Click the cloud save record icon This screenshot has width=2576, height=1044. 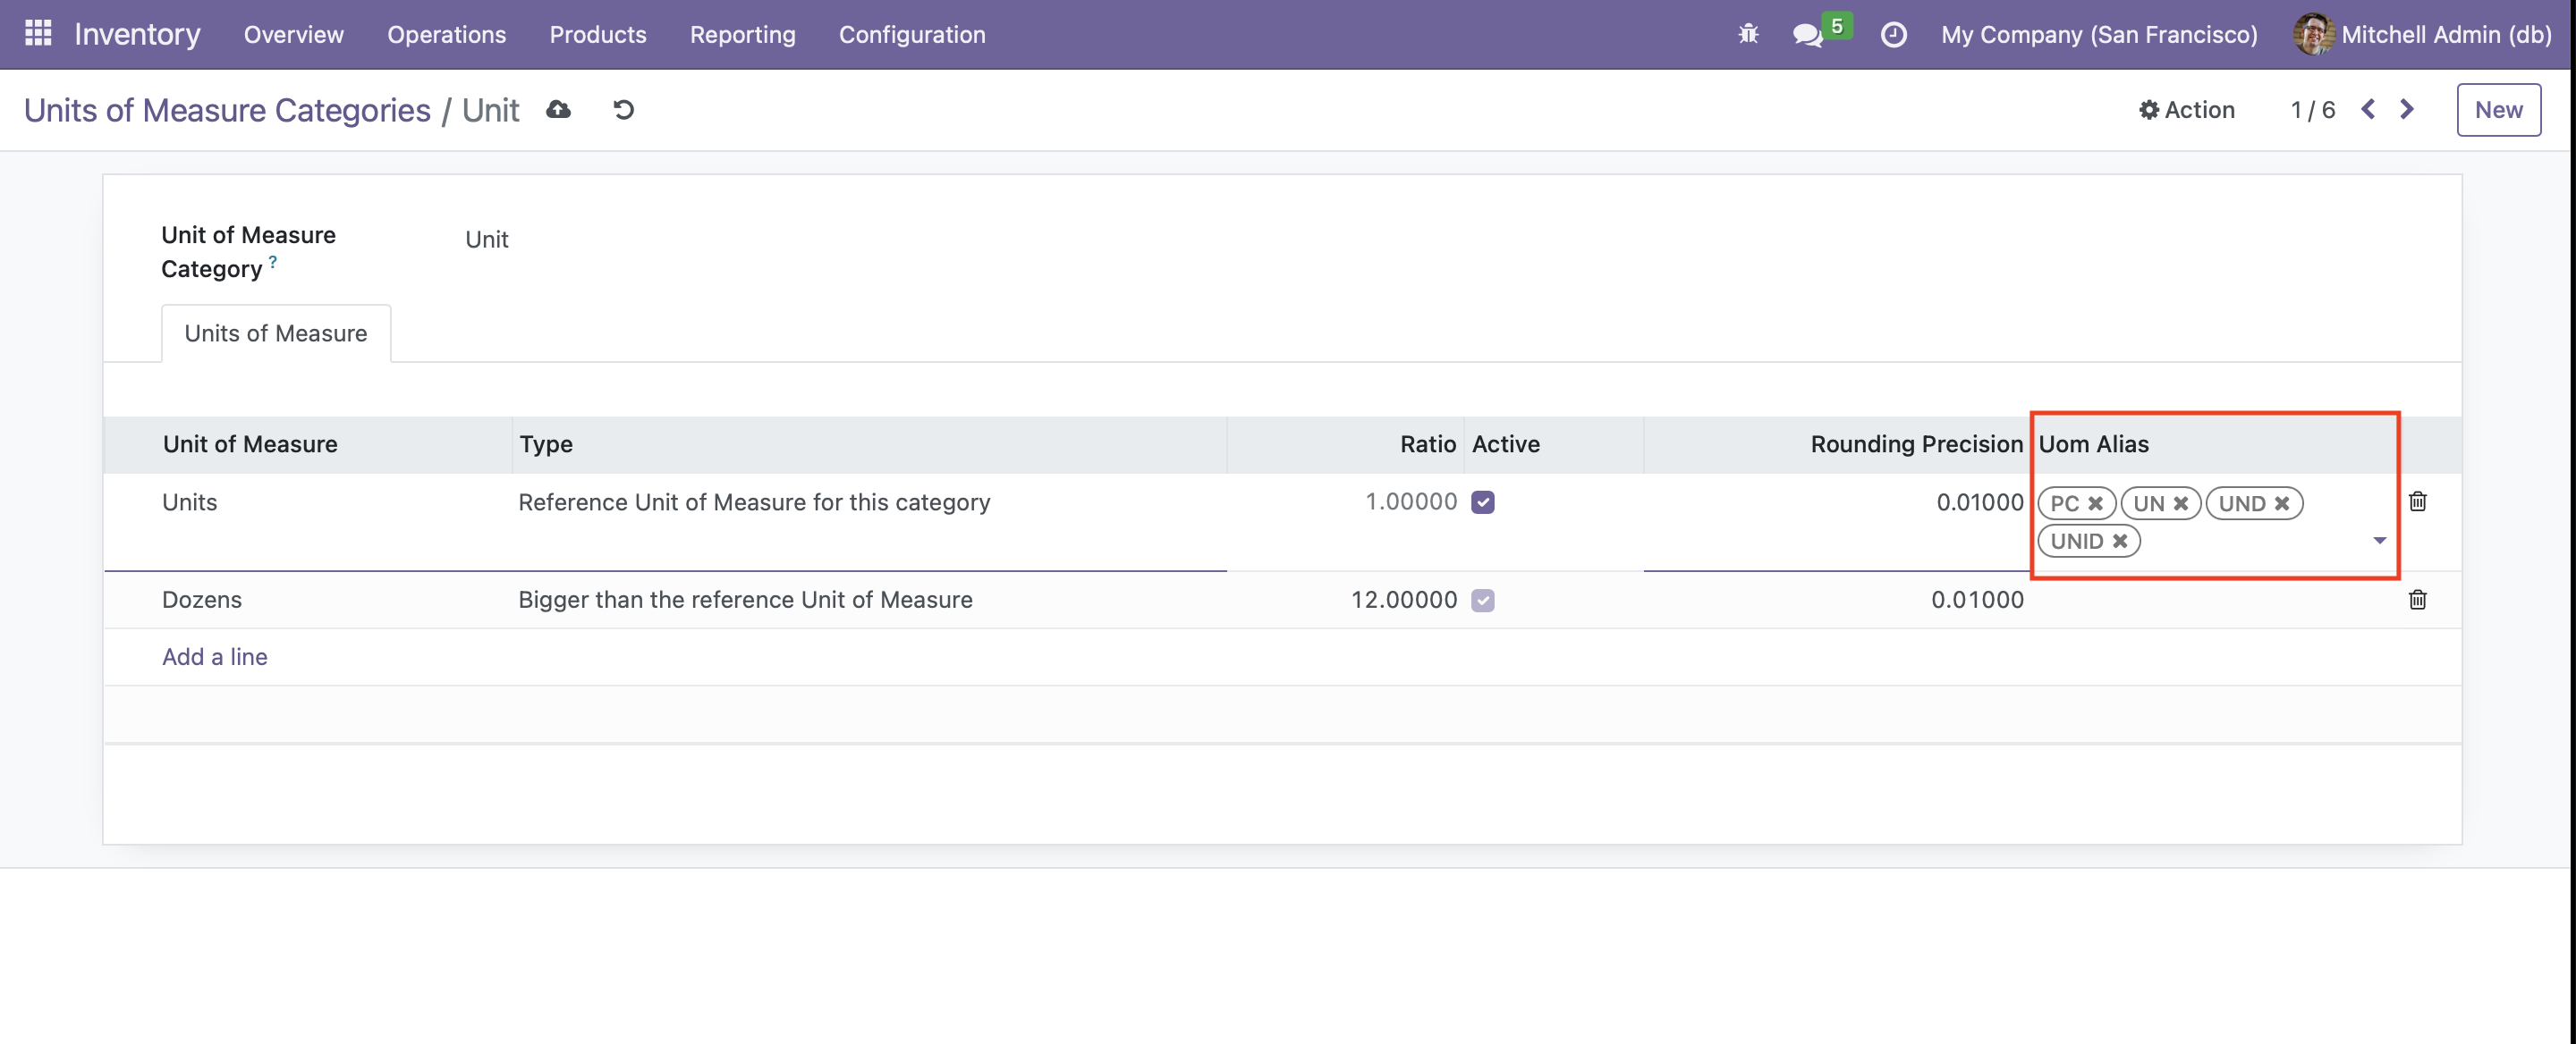[x=558, y=110]
